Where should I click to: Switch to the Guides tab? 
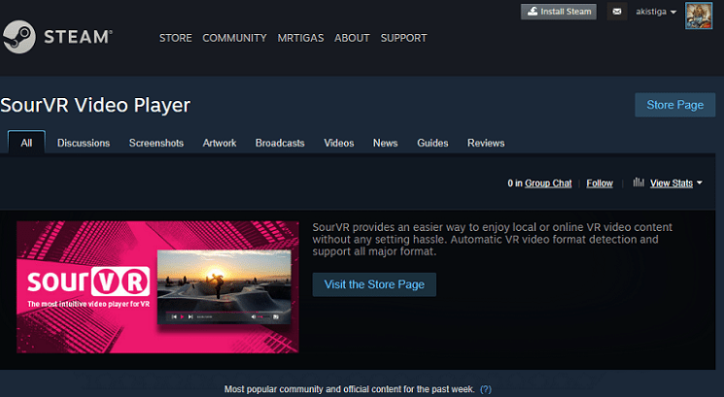tap(432, 143)
